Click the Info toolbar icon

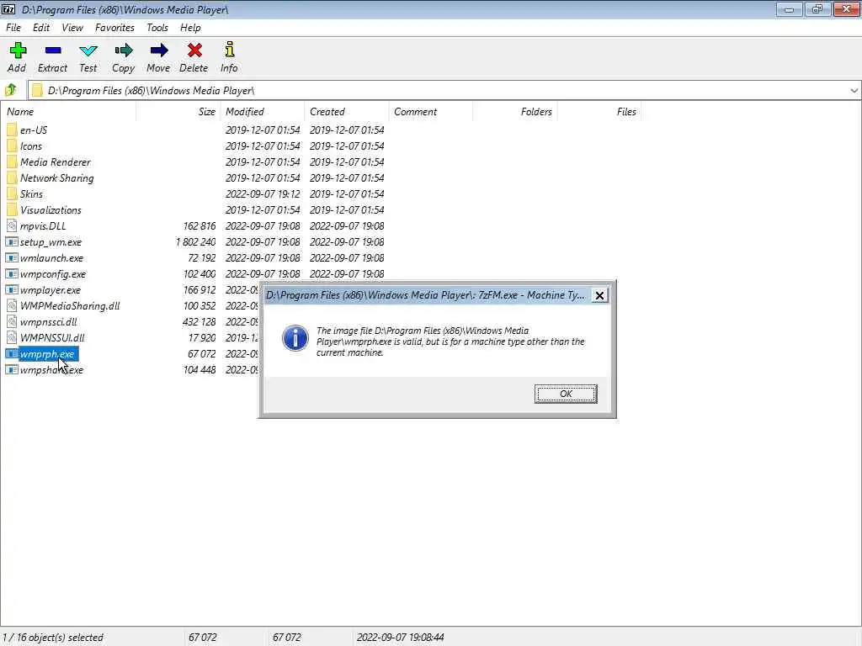coord(229,50)
